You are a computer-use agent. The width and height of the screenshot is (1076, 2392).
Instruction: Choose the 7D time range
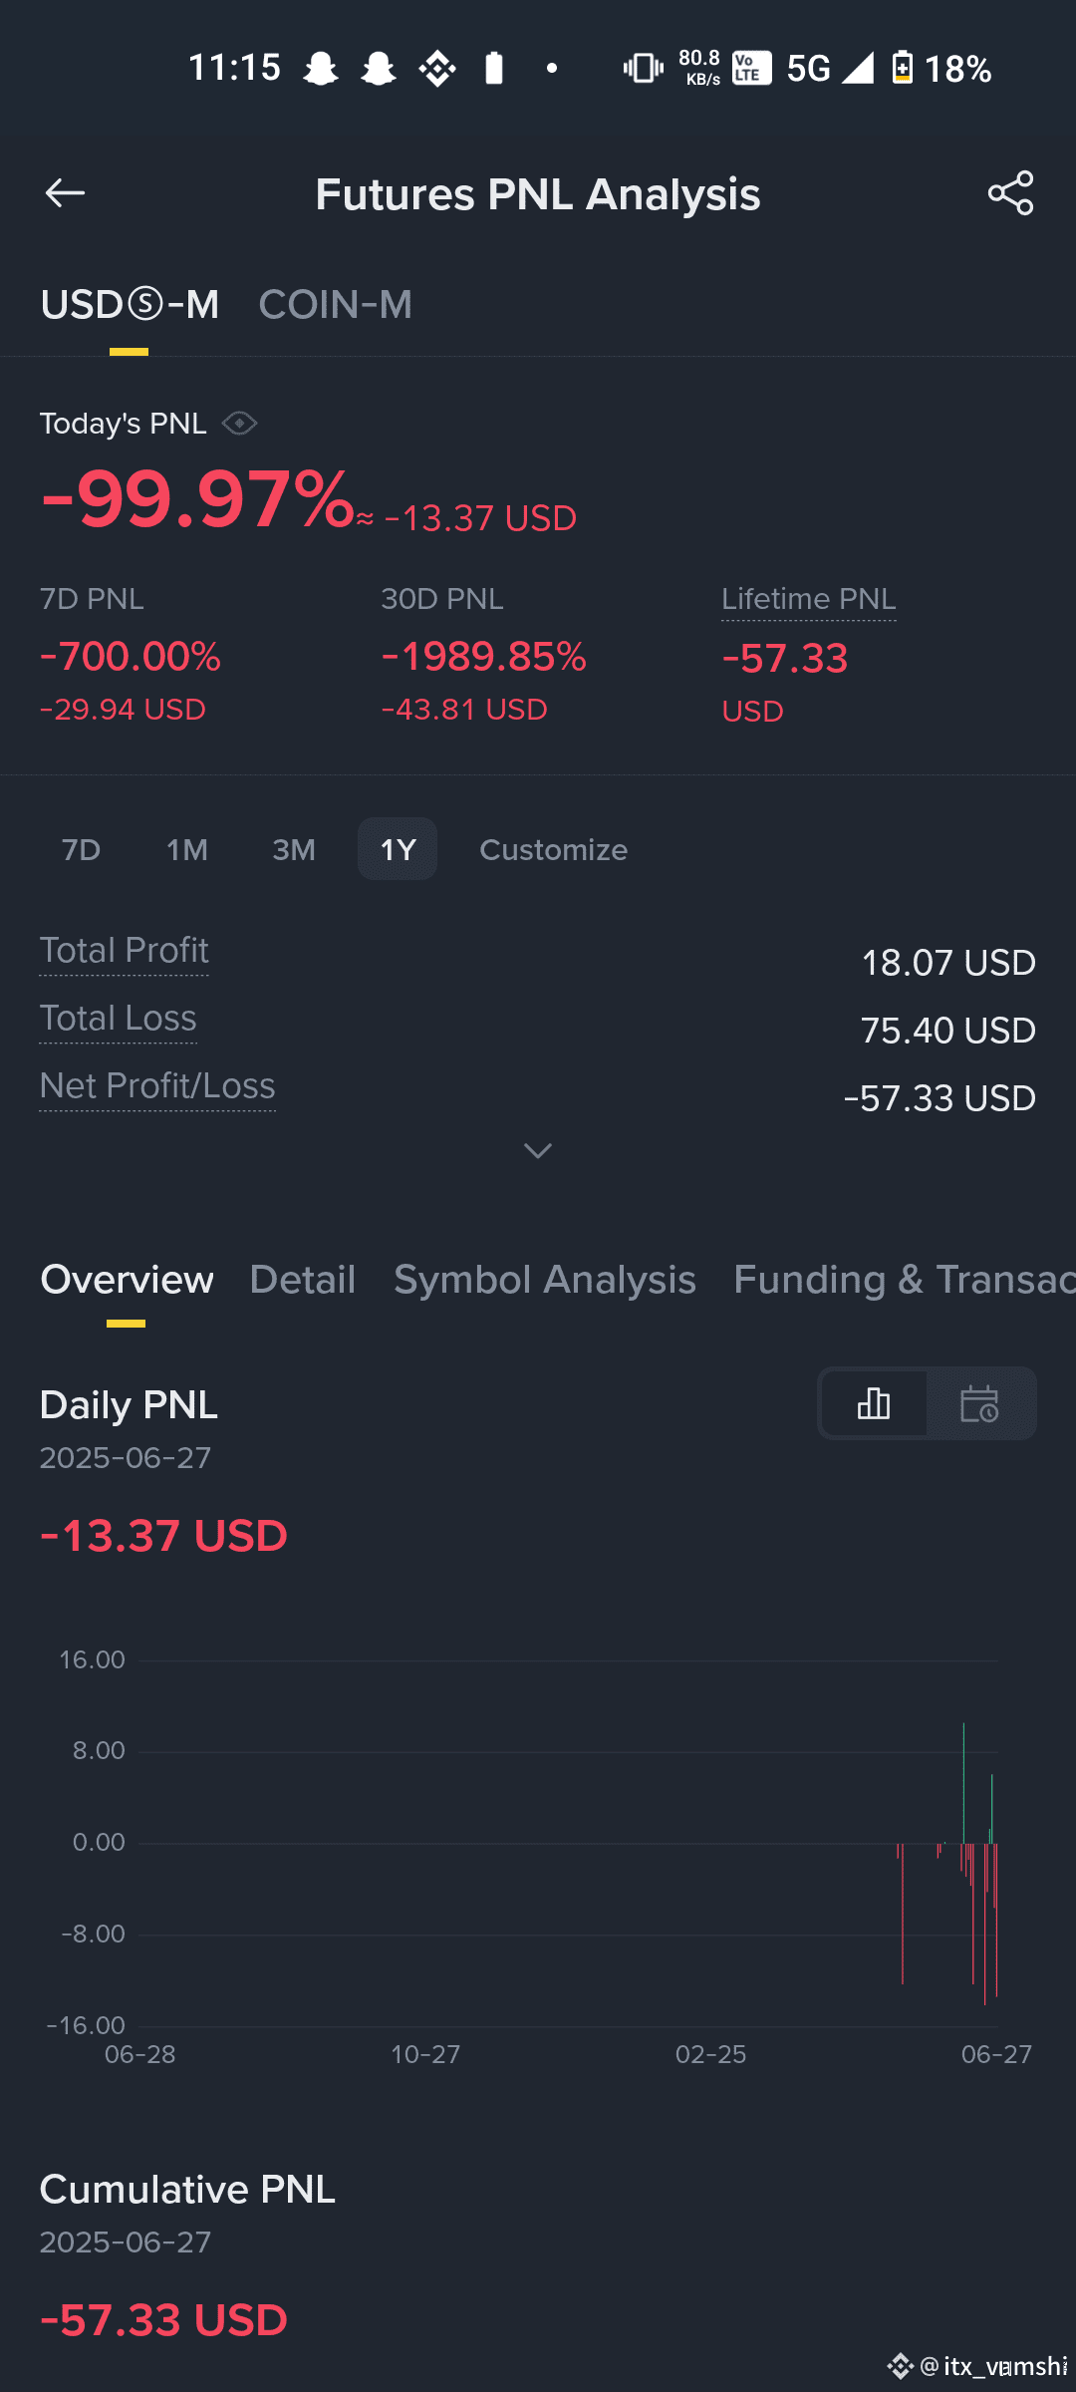pyautogui.click(x=81, y=849)
